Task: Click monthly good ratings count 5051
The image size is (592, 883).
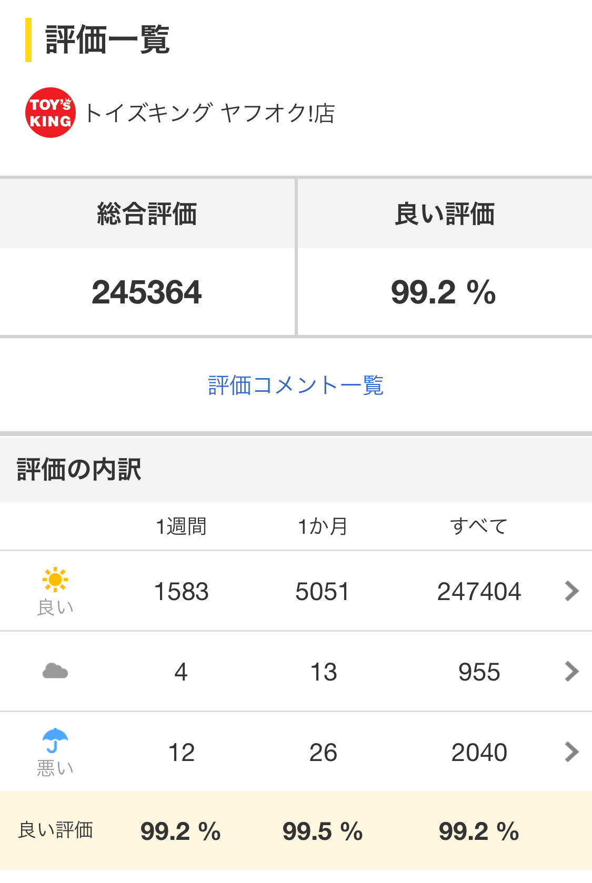Action: click(x=323, y=592)
